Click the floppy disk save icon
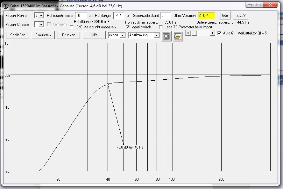Viewport: 283px width, 189px height. point(166,37)
